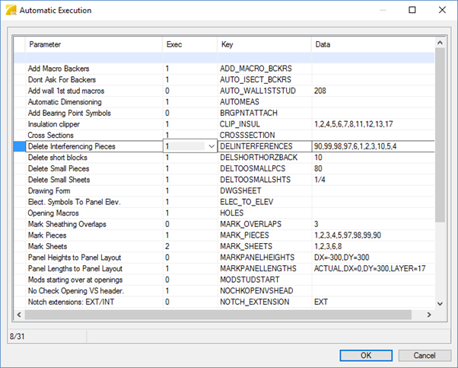Click the Exec value for Automatic Dimensioning

[x=189, y=101]
